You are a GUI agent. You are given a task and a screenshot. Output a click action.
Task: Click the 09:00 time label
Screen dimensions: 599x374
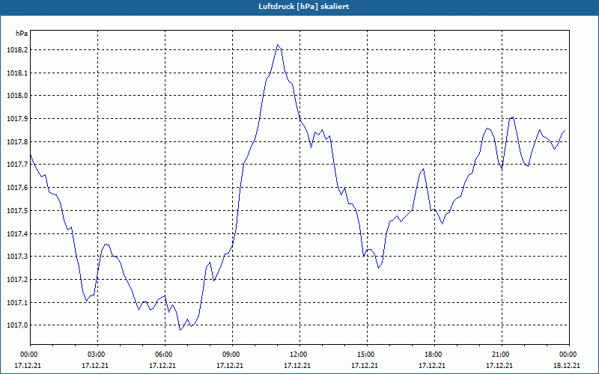231,355
